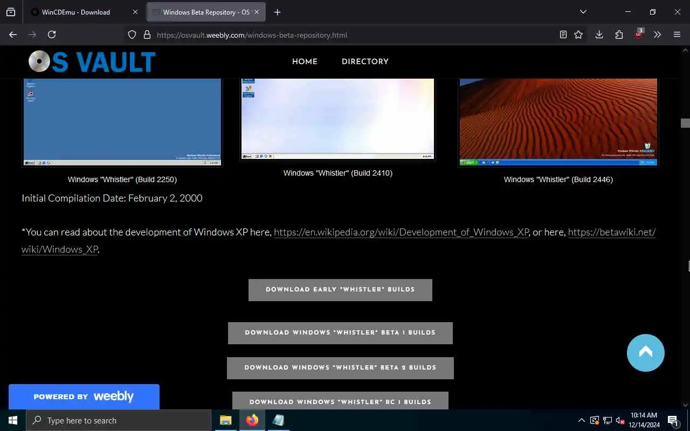This screenshot has height=431, width=690.
Task: Open the network tray icon
Action: [608, 420]
